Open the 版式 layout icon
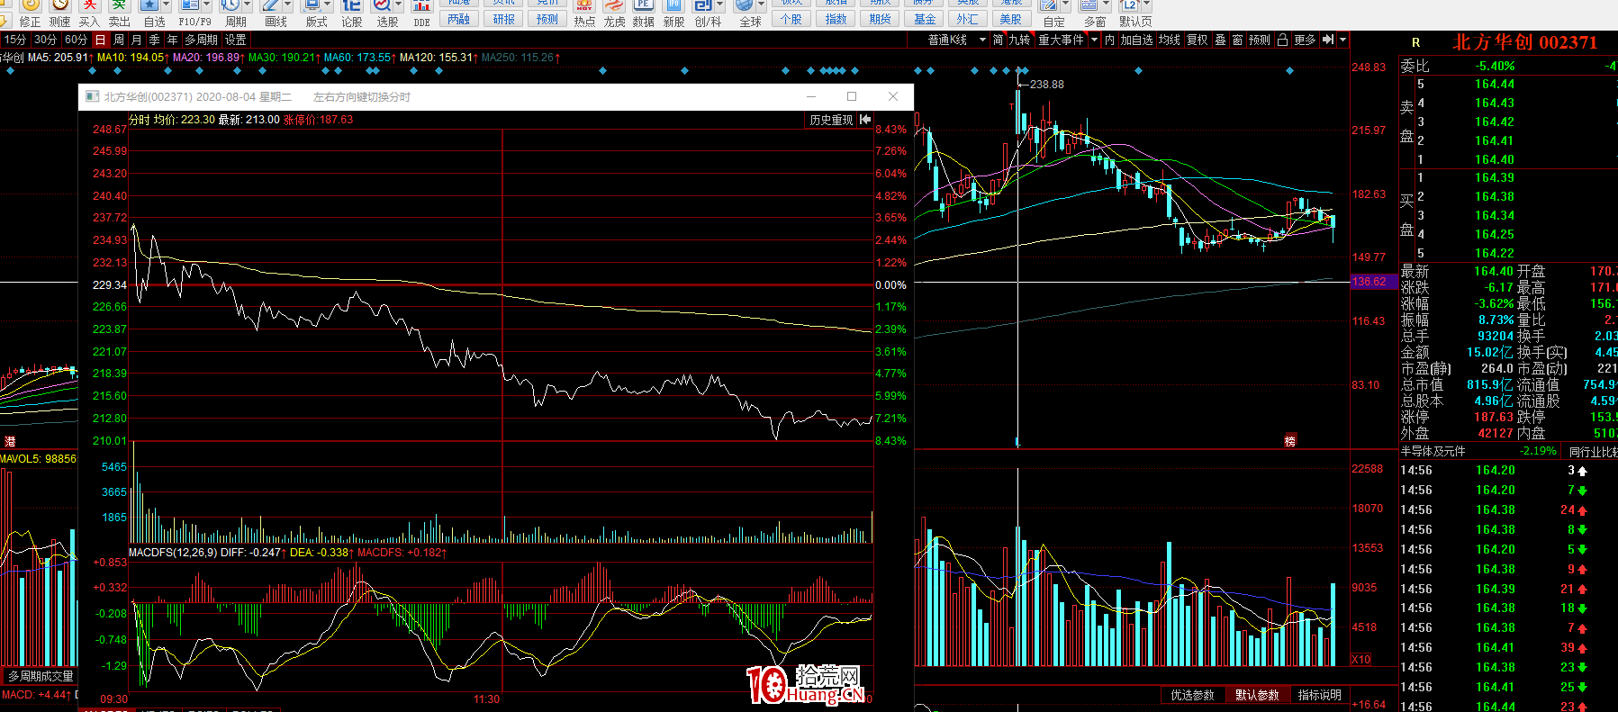Image resolution: width=1618 pixels, height=712 pixels. (312, 5)
